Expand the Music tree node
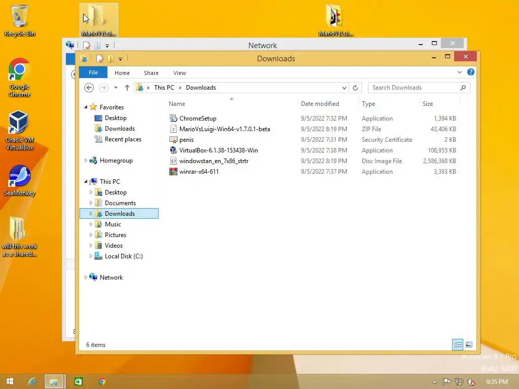This screenshot has width=519, height=389. 91,224
